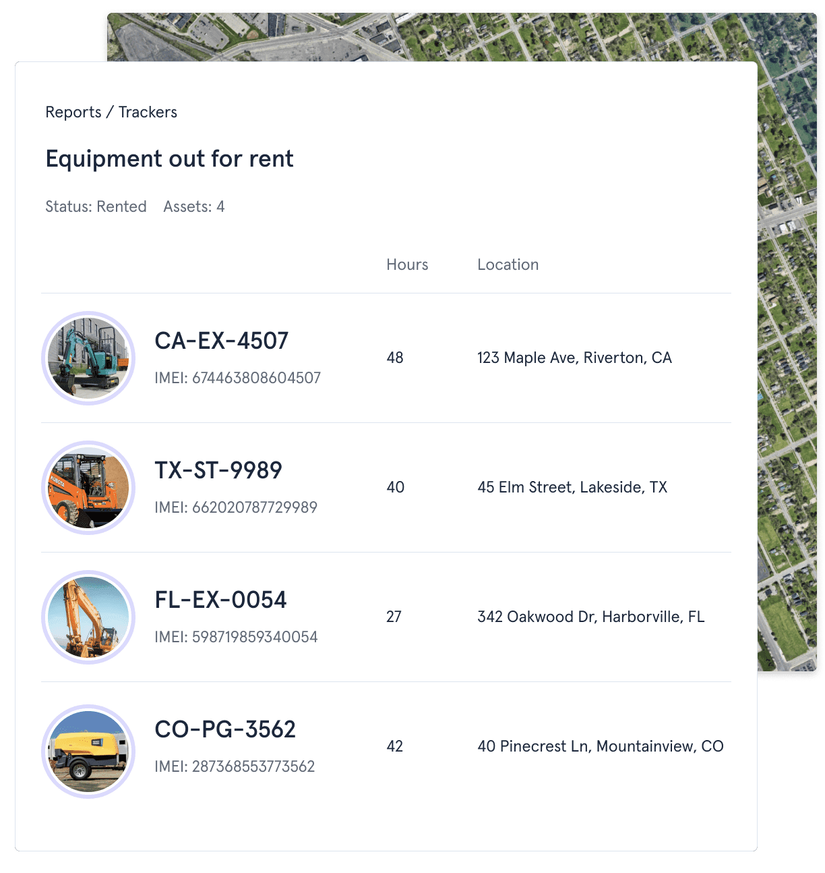Click the satellite map background
This screenshot has width=825, height=873.
787,337
